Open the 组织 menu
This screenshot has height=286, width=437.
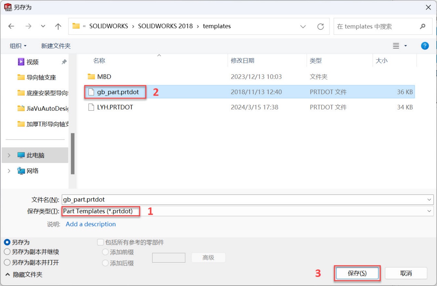click(18, 46)
